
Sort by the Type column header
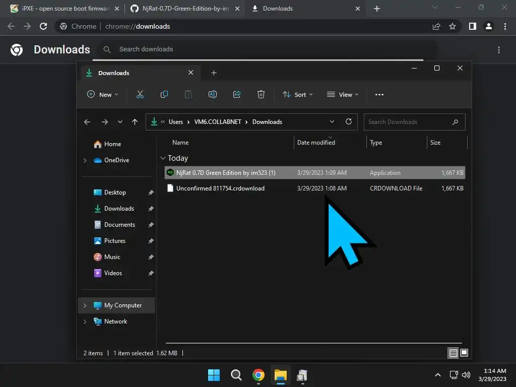coord(376,143)
